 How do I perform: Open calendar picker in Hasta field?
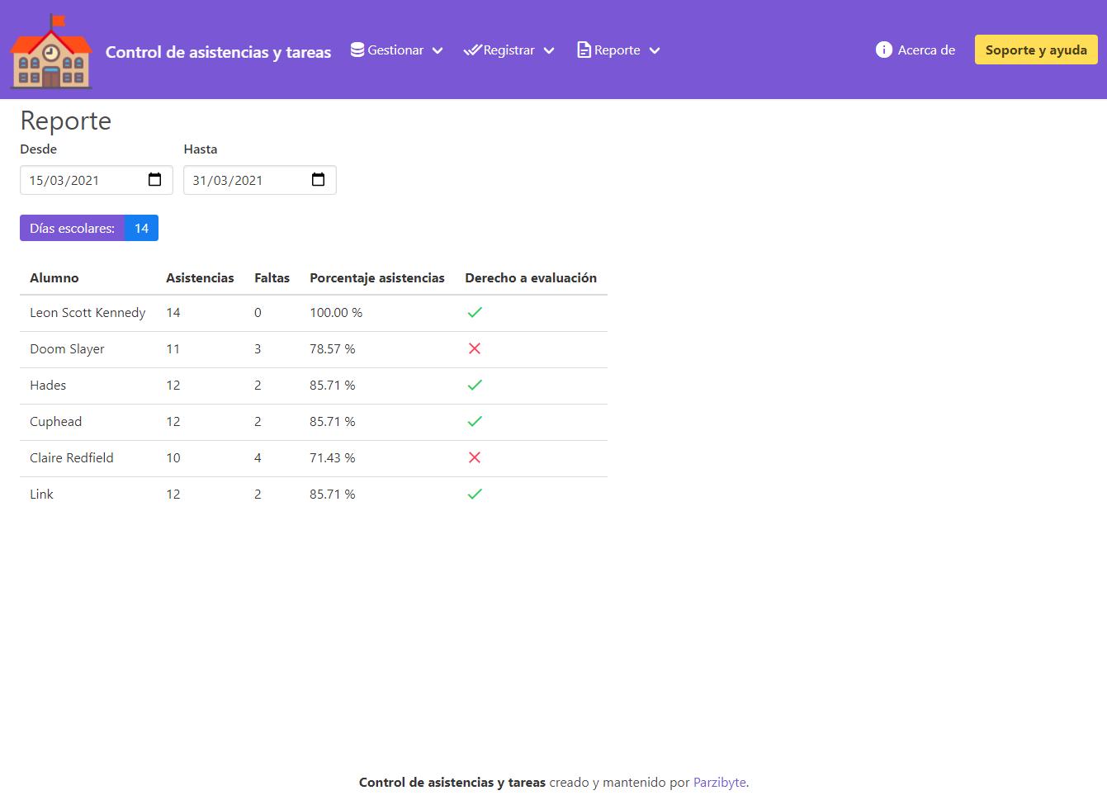[318, 180]
